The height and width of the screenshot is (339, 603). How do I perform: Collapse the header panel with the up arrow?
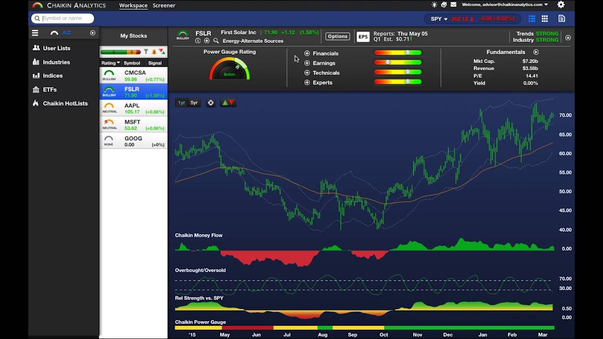tap(568, 38)
